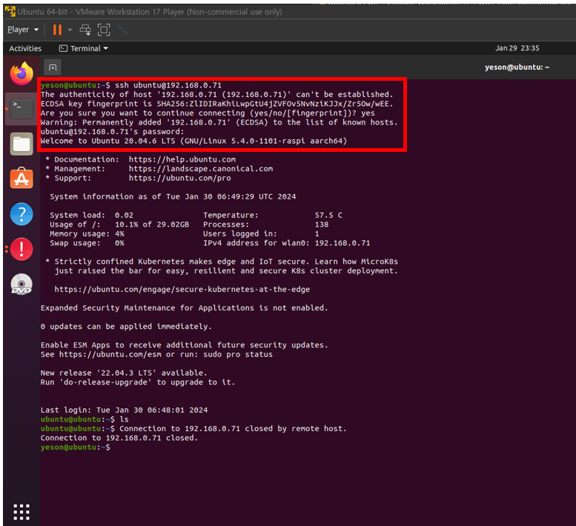
Task: Expand the power options arrow beside pause
Action: point(70,30)
